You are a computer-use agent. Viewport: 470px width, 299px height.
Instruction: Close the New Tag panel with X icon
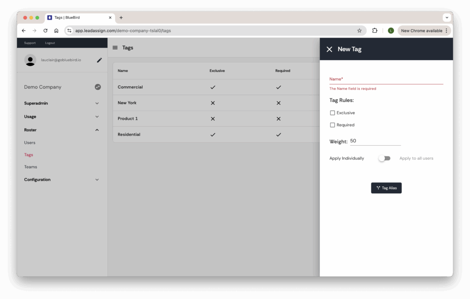(x=329, y=49)
